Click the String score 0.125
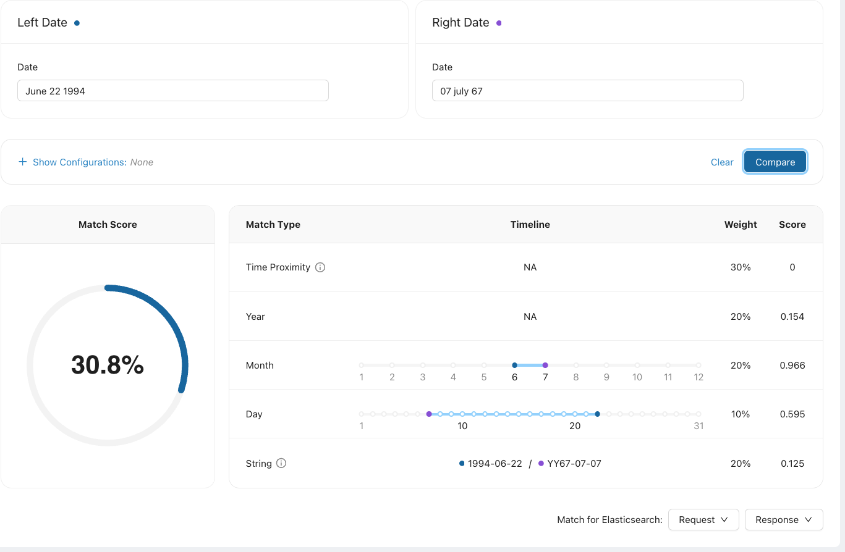Viewport: 845px width, 552px height. 792,463
